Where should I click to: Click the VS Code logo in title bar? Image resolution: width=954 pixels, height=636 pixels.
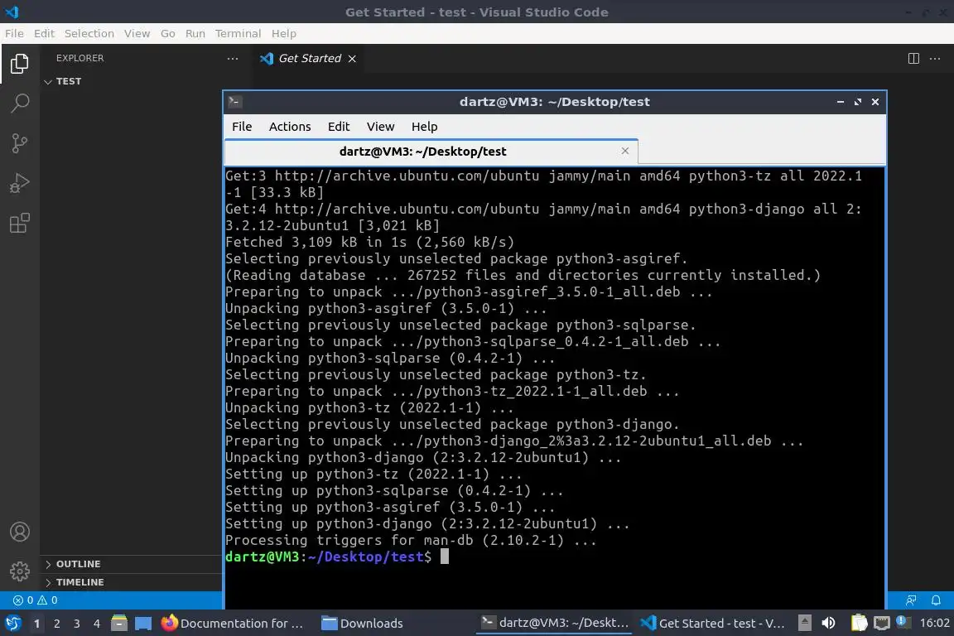[12, 12]
